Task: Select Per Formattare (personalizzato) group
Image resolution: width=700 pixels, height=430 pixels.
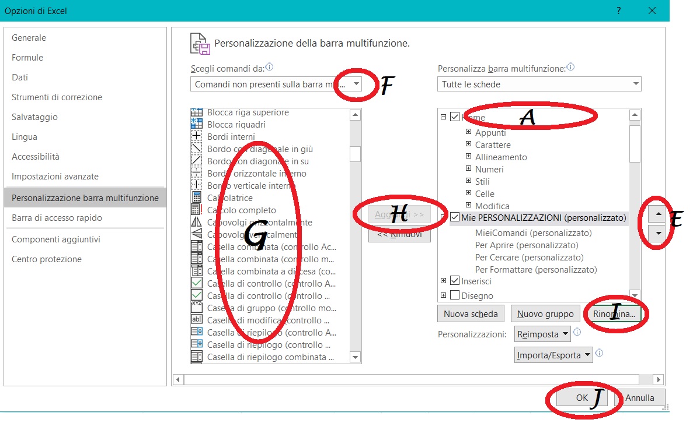Action: click(536, 270)
